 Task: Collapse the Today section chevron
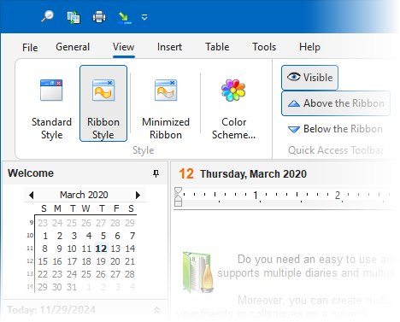coord(156,310)
